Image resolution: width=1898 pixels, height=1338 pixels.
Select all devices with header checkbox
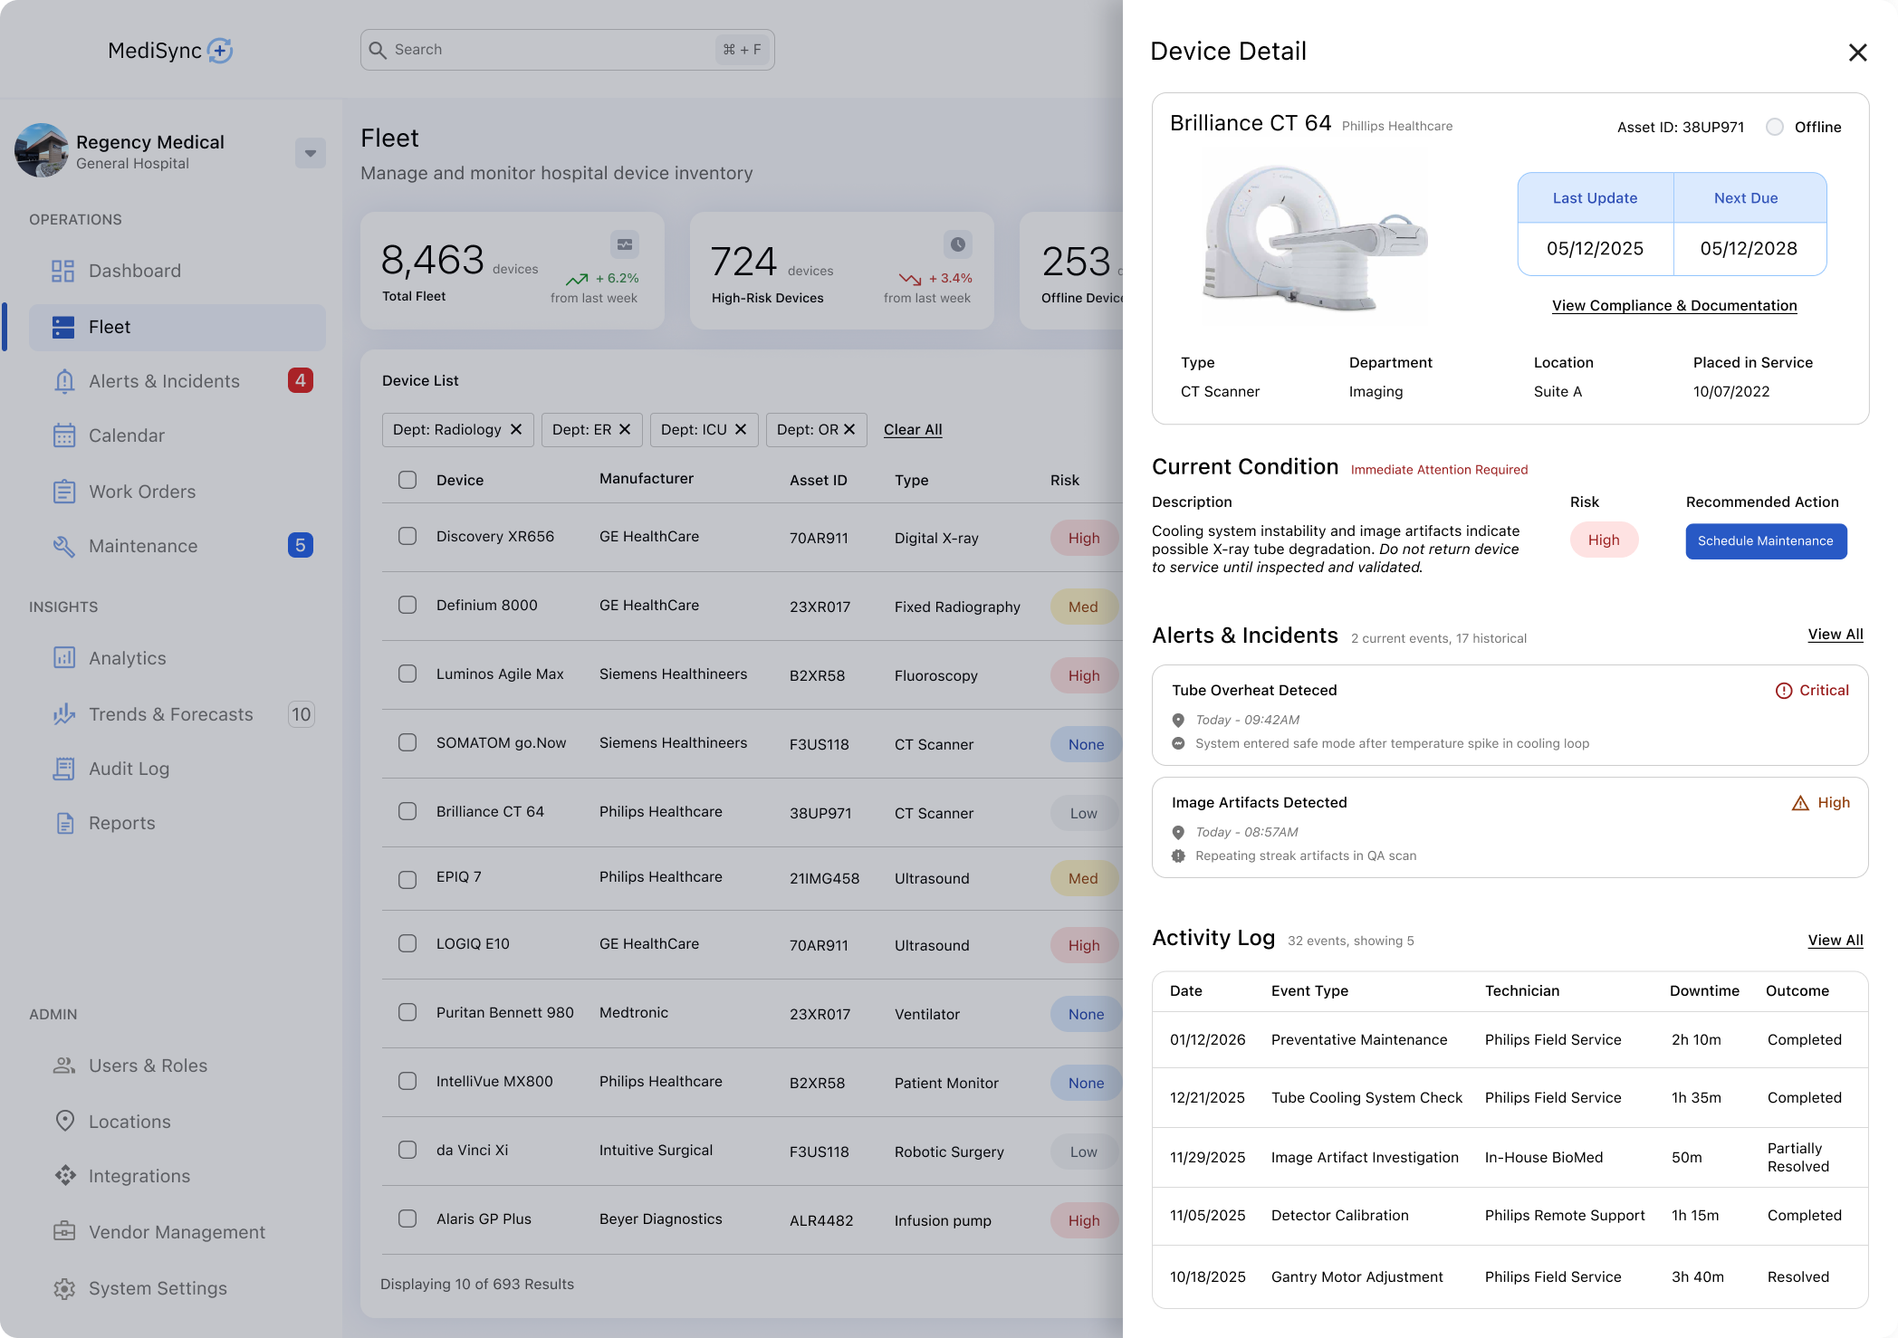click(407, 480)
